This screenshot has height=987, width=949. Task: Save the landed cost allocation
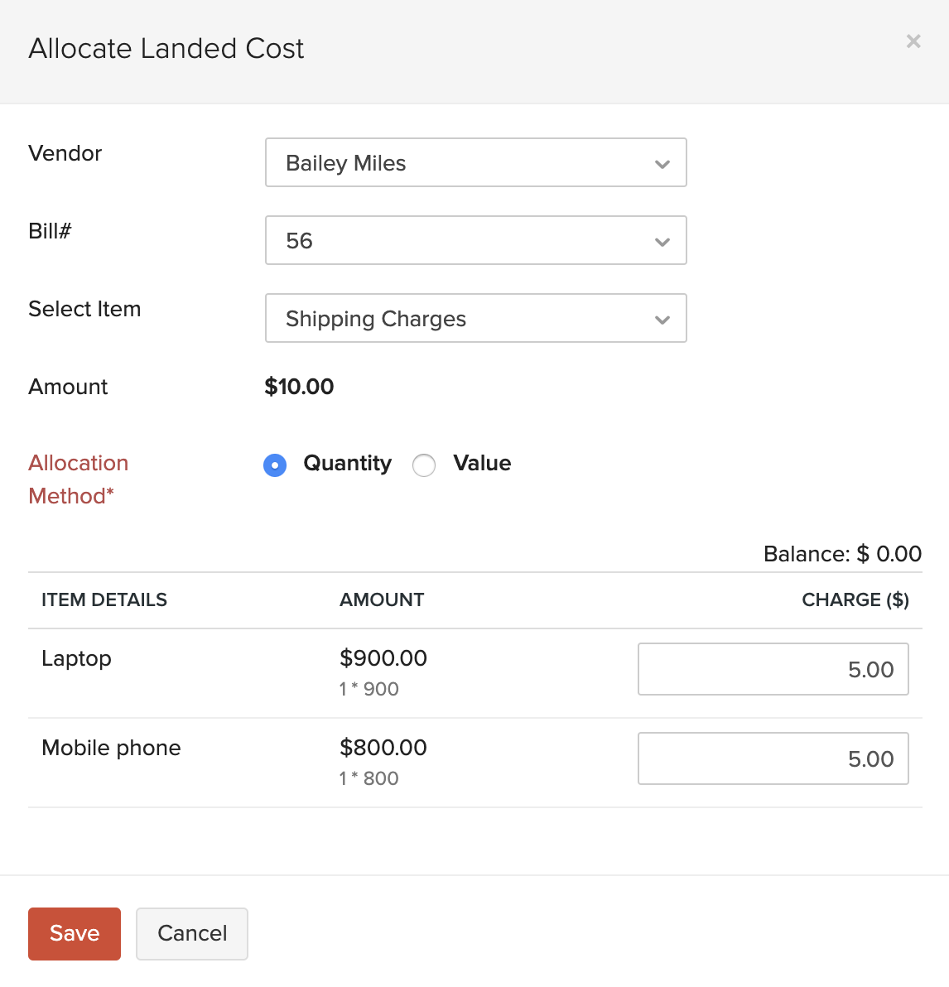74,933
